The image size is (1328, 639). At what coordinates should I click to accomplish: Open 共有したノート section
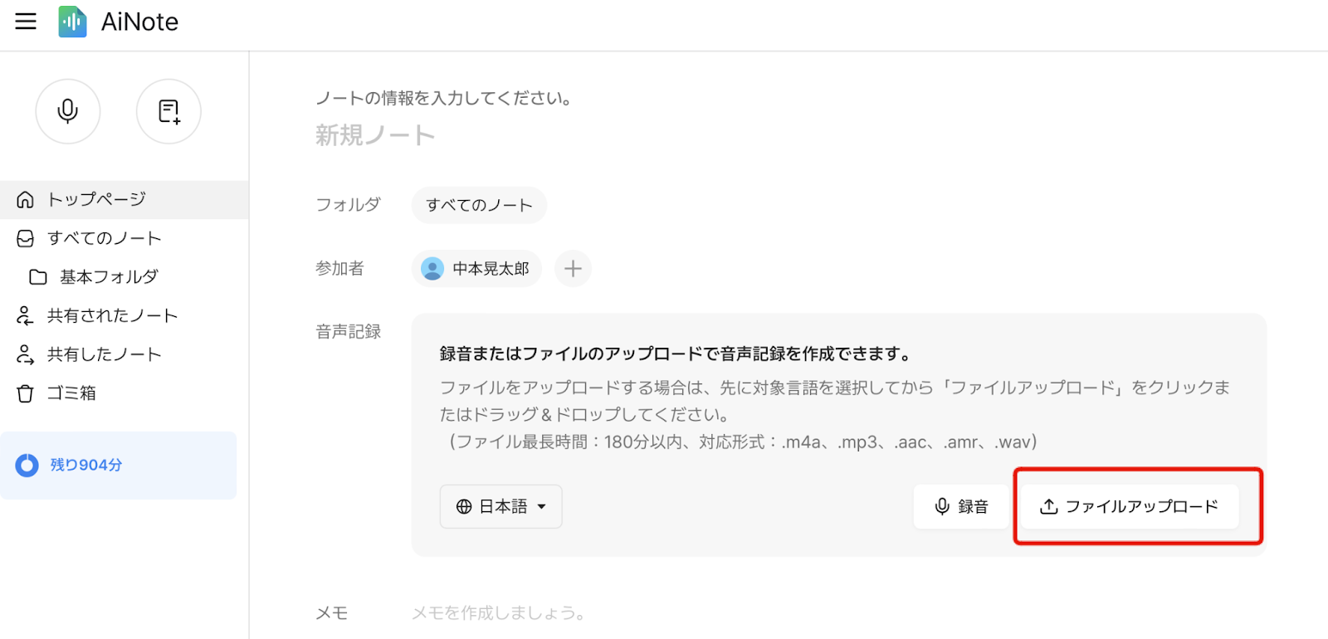(124, 354)
